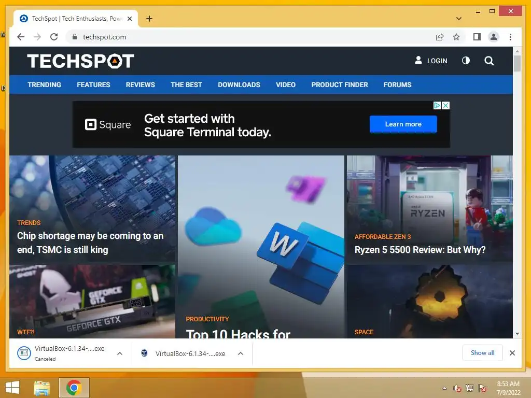Open the Windows Start button
Screen dimensions: 531x398
point(12,388)
